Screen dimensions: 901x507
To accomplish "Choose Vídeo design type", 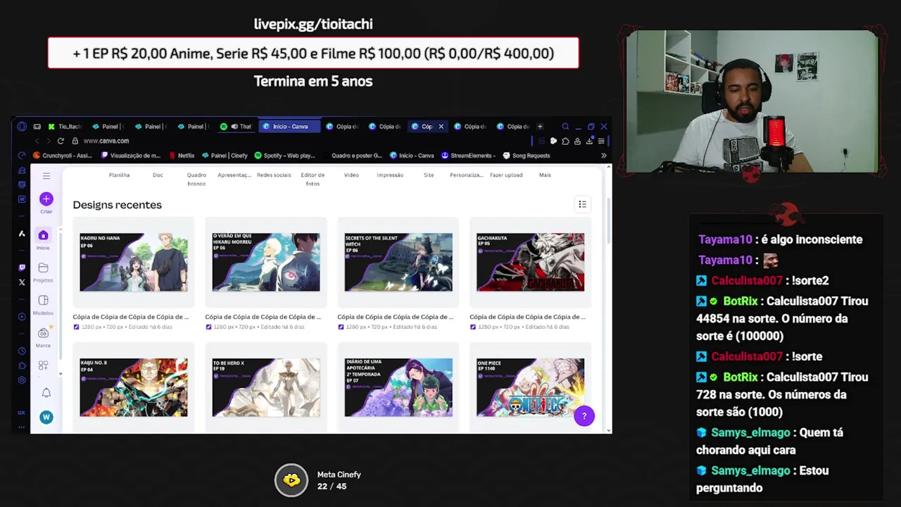I will pyautogui.click(x=351, y=175).
